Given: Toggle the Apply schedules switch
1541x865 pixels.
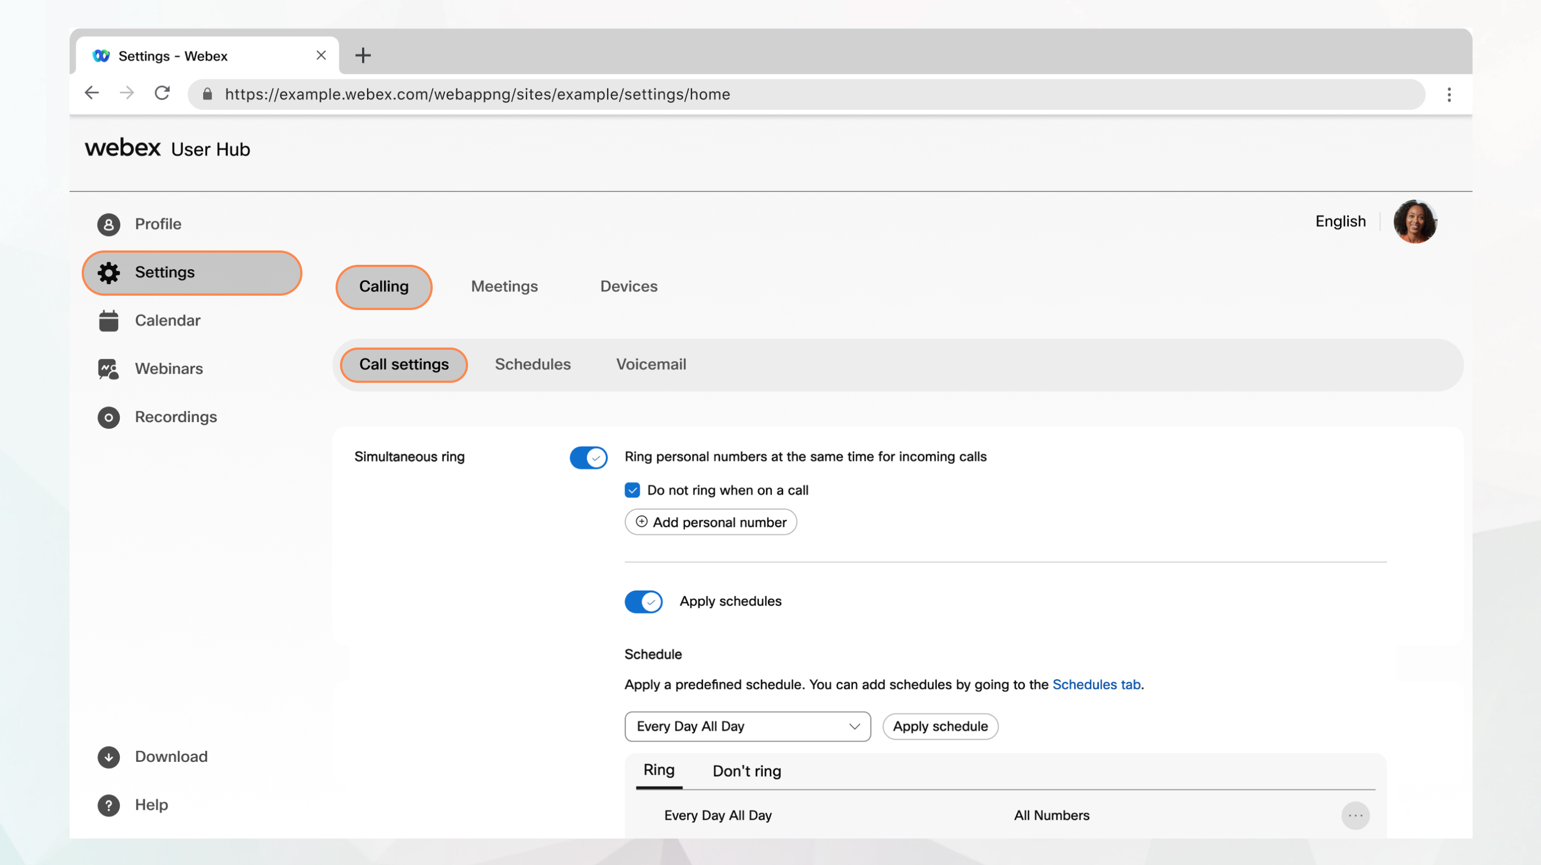Looking at the screenshot, I should coord(642,601).
